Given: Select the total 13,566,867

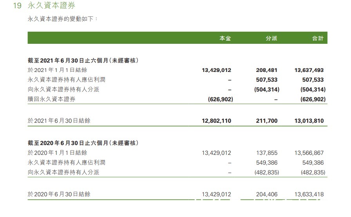Looking at the screenshot, I should tap(309, 153).
